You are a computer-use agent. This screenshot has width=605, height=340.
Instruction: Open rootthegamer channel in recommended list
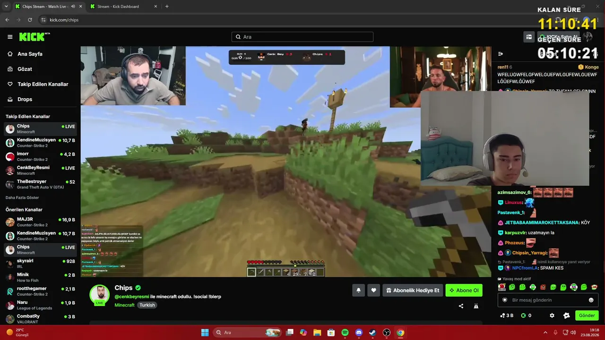tap(40, 291)
